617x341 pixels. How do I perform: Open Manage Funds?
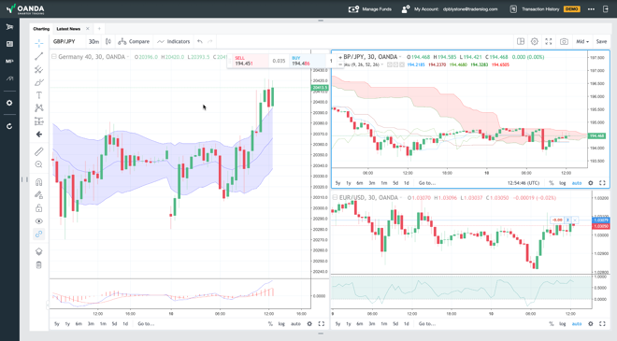tap(370, 9)
